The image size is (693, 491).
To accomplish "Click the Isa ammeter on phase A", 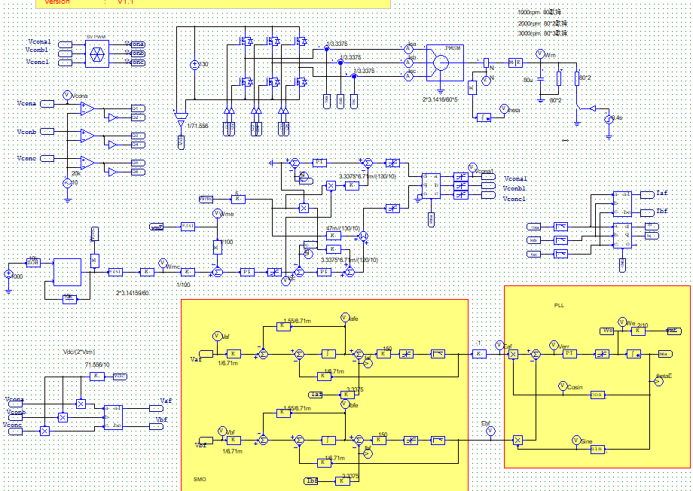I will [408, 49].
